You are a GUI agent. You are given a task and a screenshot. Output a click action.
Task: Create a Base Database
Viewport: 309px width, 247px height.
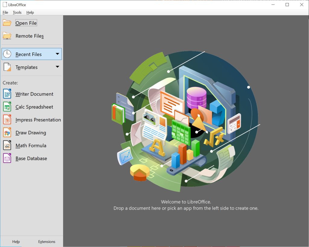(31, 158)
